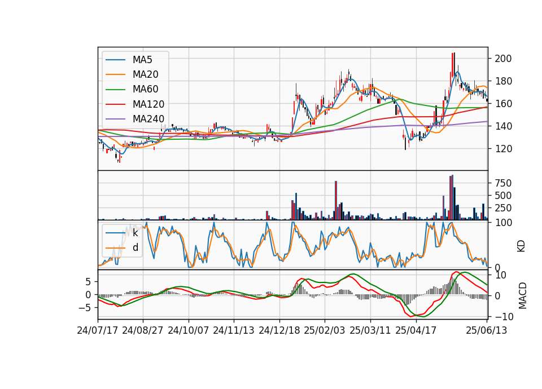
Task: Click the MACD right axis −10 tick
Action: 504,316
